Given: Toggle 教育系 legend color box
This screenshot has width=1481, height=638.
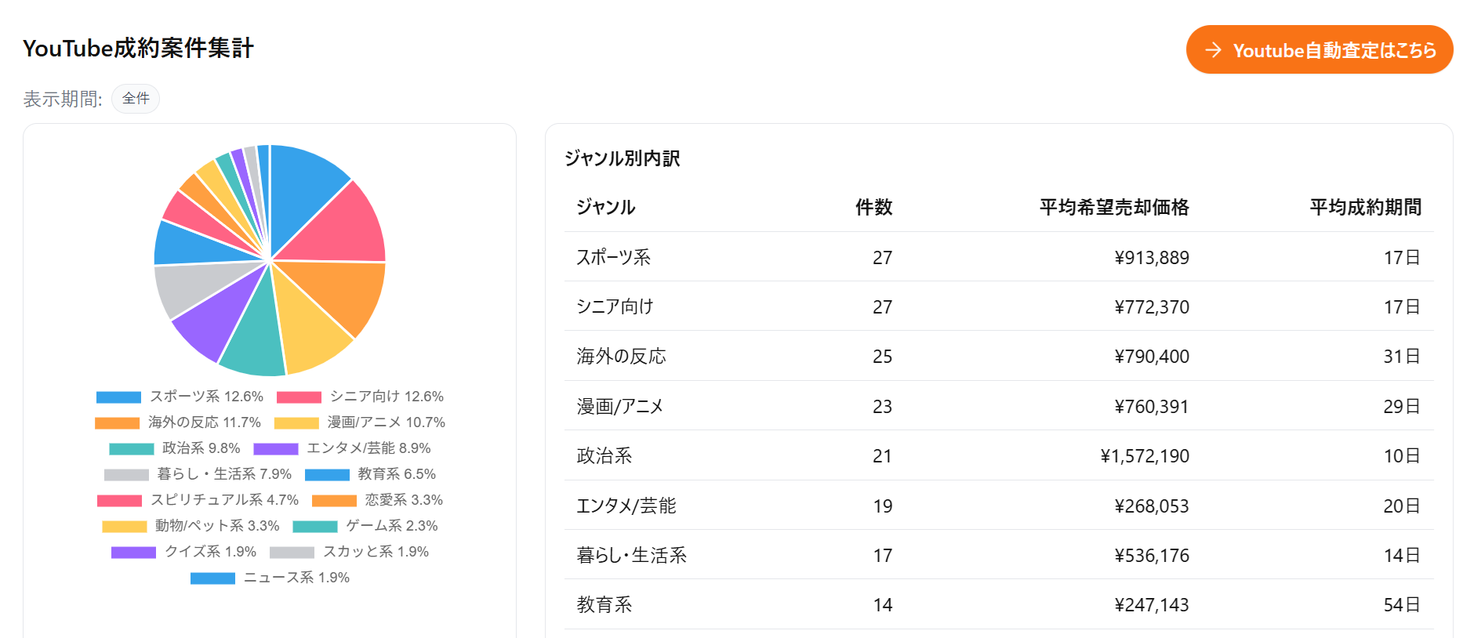Looking at the screenshot, I should click(327, 475).
